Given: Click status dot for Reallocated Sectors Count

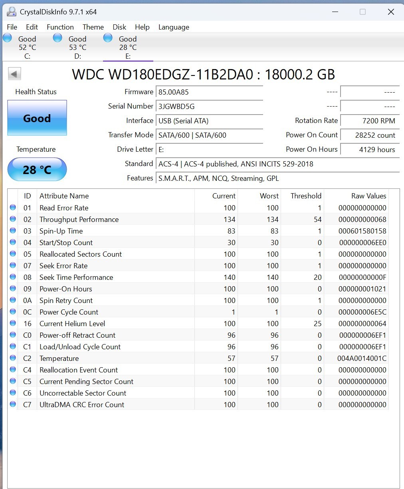Looking at the screenshot, I should point(13,254).
